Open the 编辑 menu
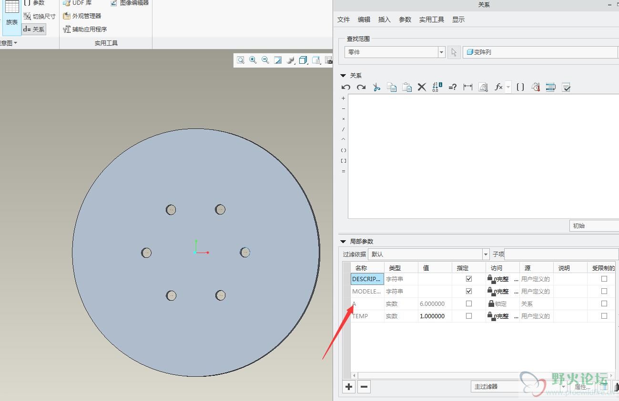Screen dimensions: 619x401 [x=364, y=20]
